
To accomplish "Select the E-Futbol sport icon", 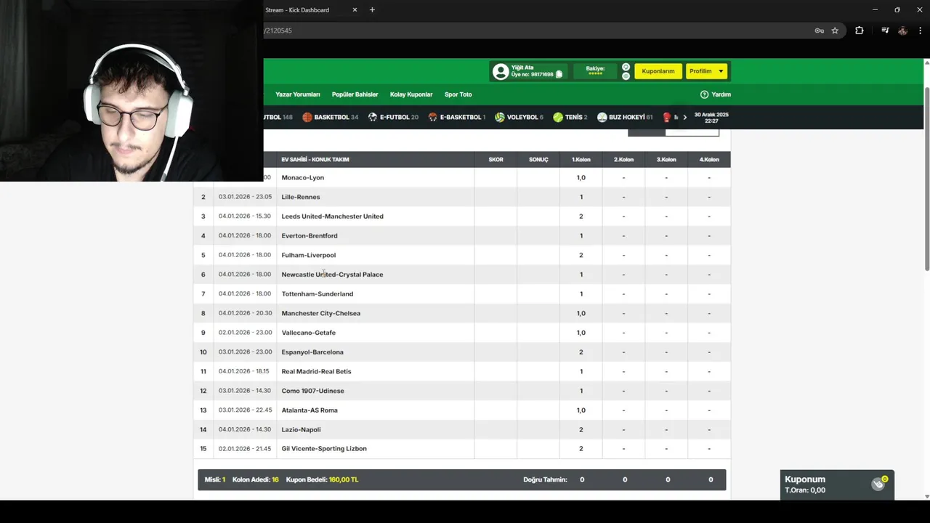I will coord(373,117).
